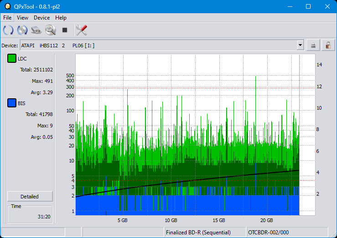337x238 pixels.
Task: Open the File menu
Action: [x=7, y=18]
